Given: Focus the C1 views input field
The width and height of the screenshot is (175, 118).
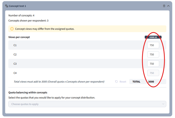Looking at the screenshot, I should click(x=153, y=45).
